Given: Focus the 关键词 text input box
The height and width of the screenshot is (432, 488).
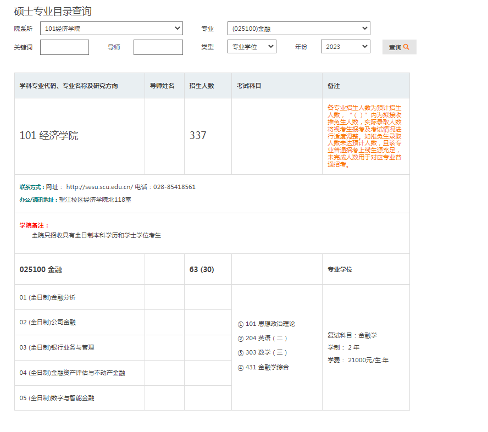Looking at the screenshot, I should point(64,47).
